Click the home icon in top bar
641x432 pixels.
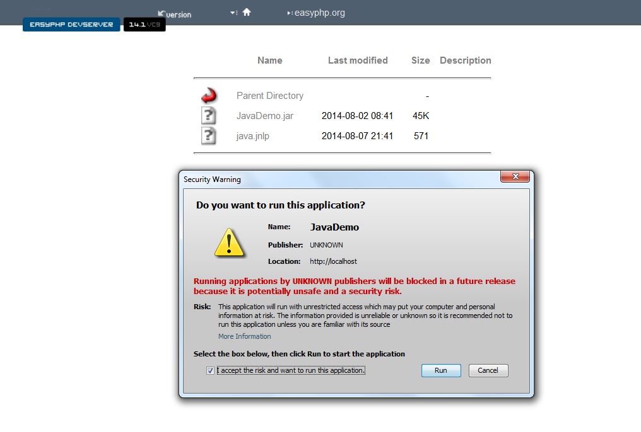247,13
